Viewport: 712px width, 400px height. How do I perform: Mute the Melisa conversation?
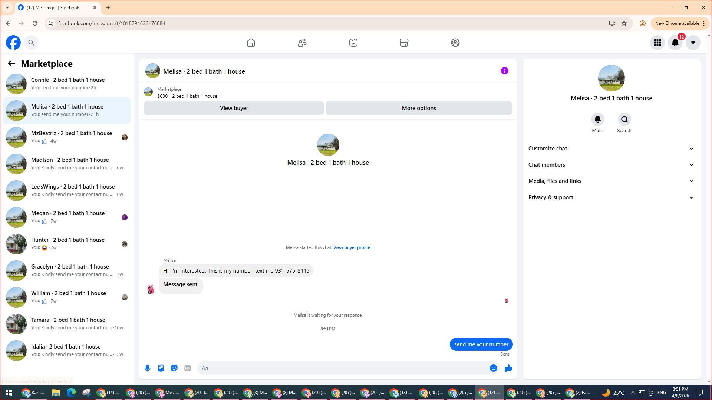coord(597,120)
